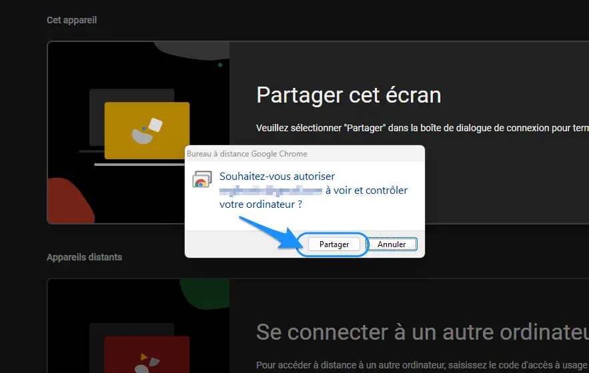Click the 'Appareils distants' section label
The image size is (589, 373).
click(85, 257)
